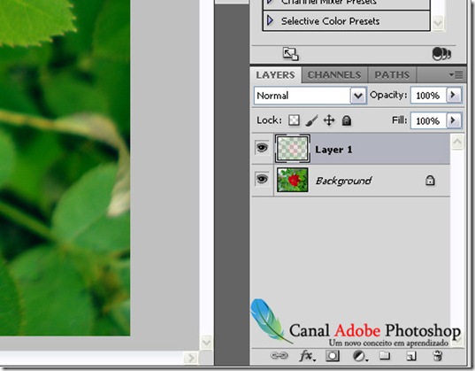
Task: Select the Background layer thumbnail
Action: point(293,181)
